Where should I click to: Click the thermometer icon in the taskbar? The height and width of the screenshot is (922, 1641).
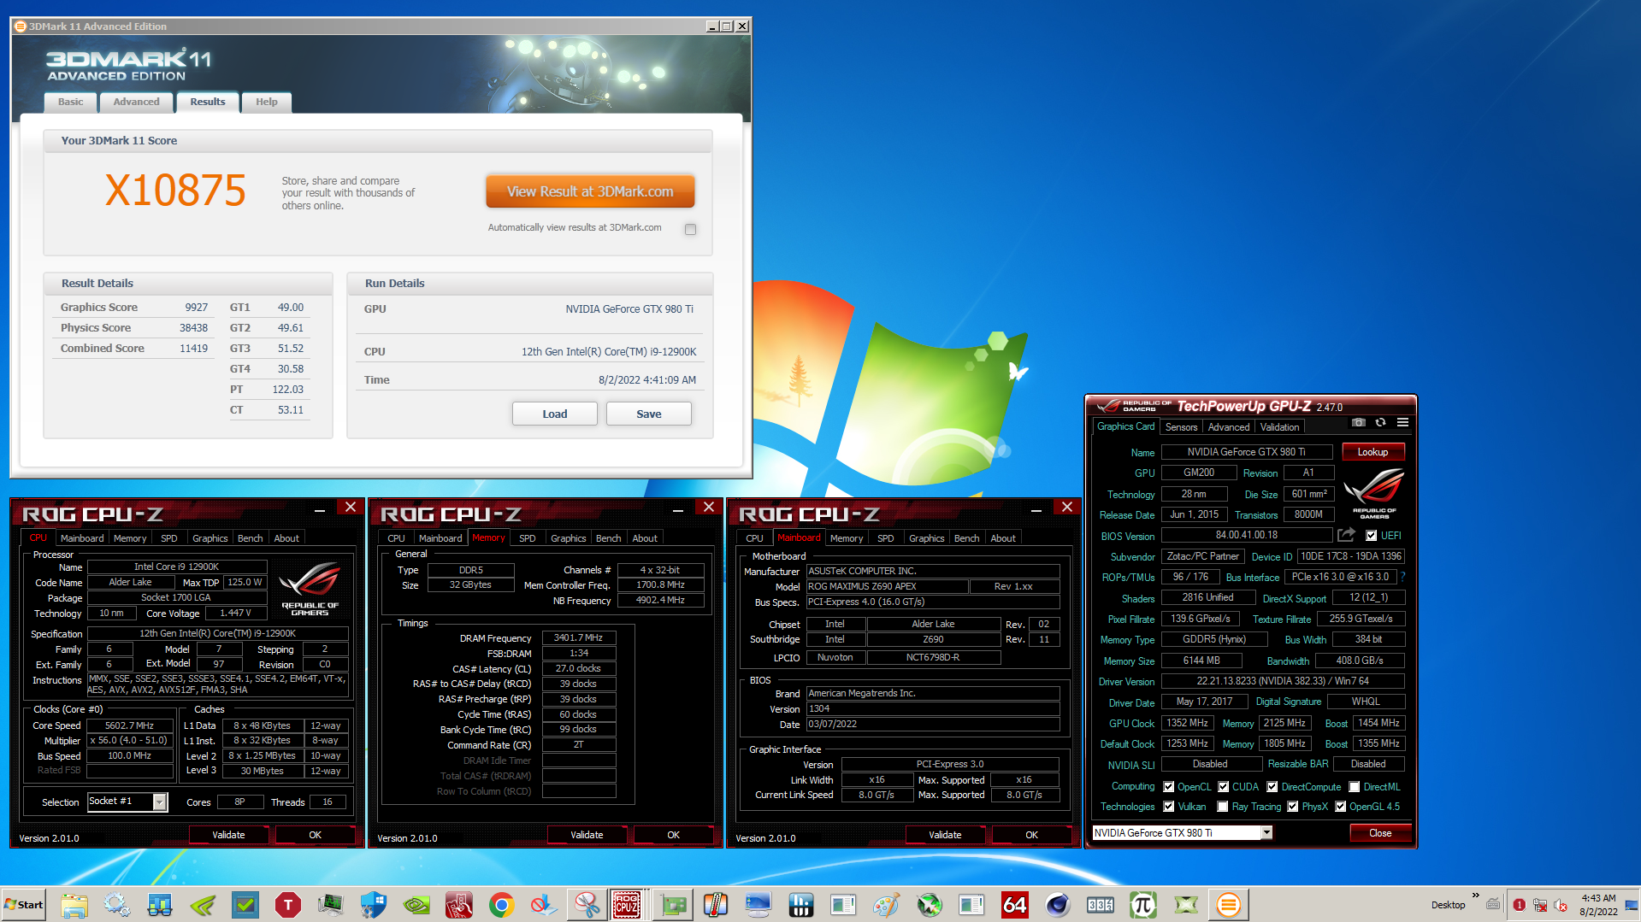[716, 904]
